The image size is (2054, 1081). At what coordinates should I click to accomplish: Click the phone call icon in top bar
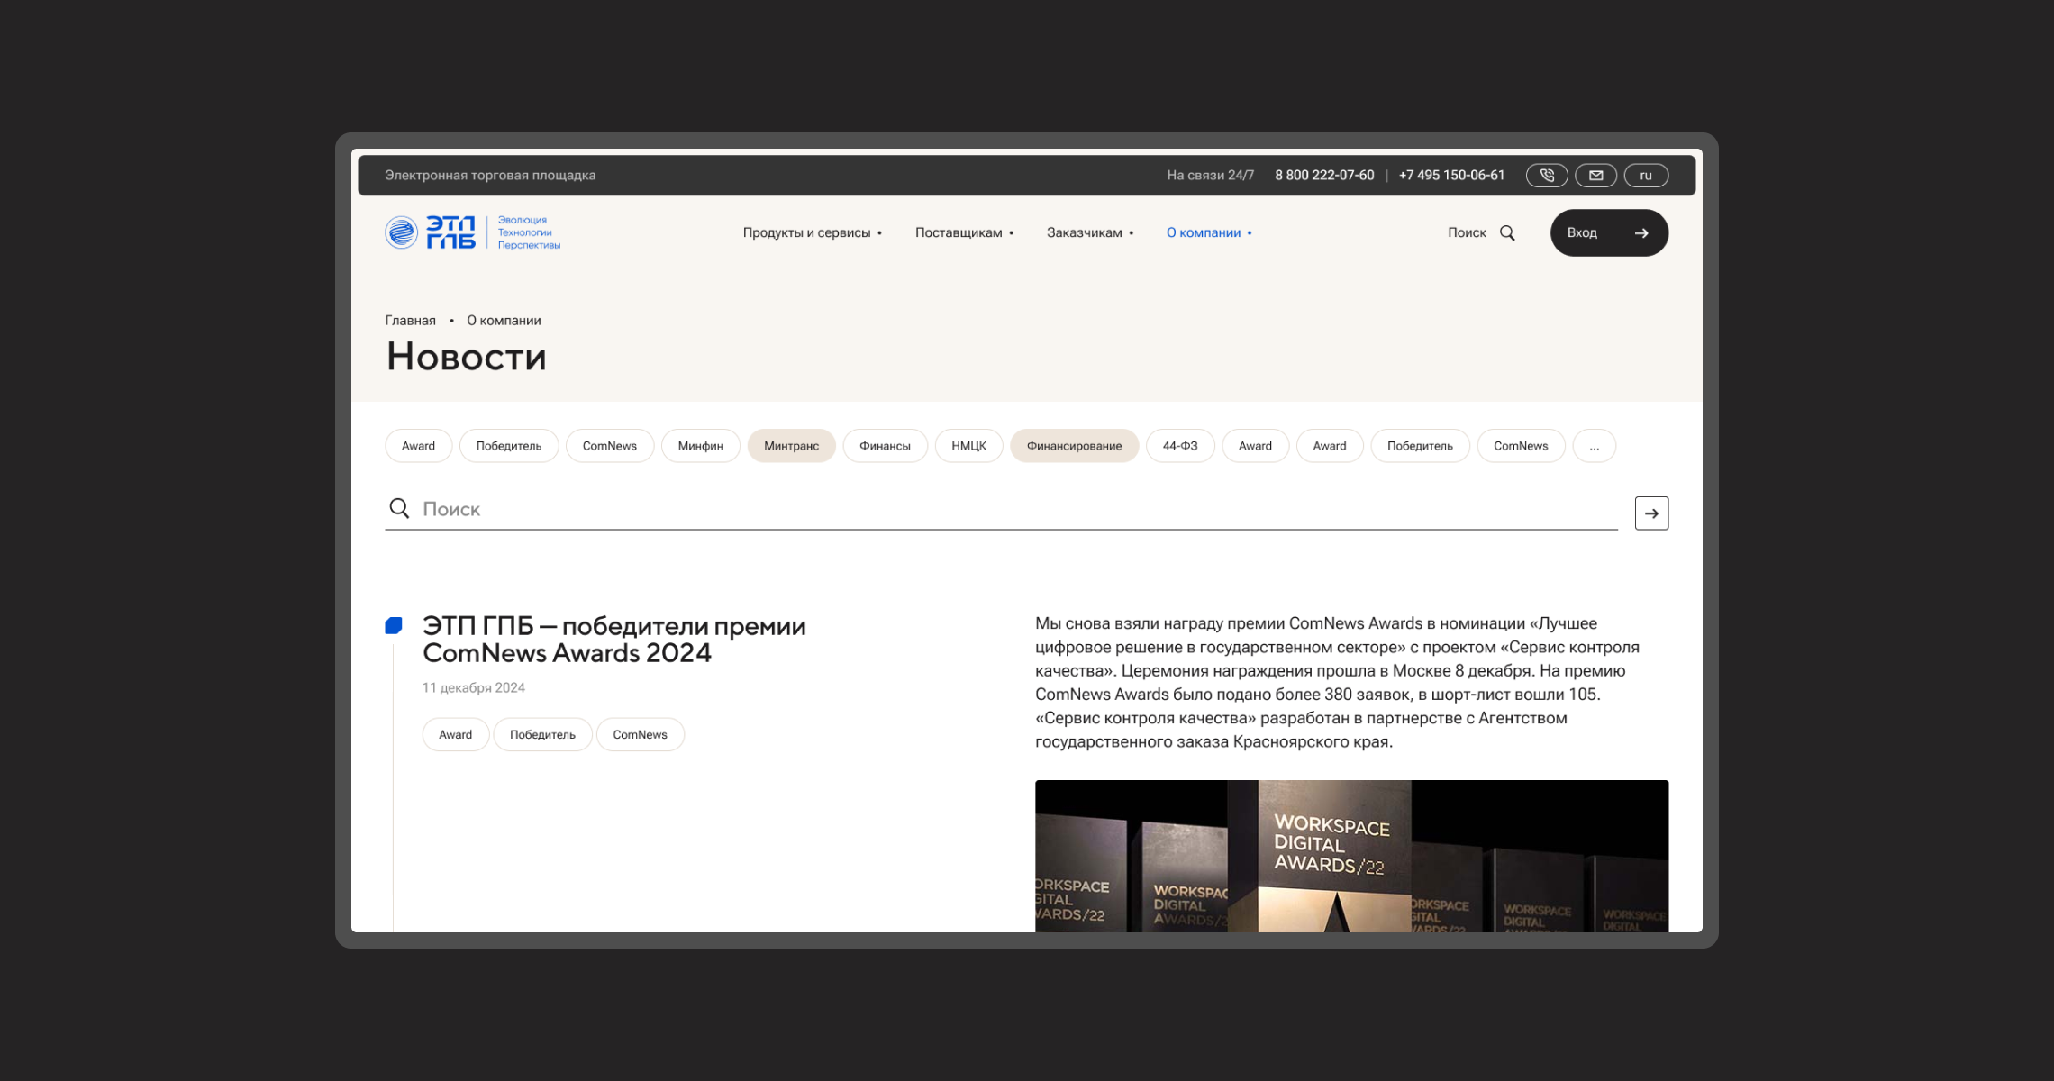click(1546, 176)
